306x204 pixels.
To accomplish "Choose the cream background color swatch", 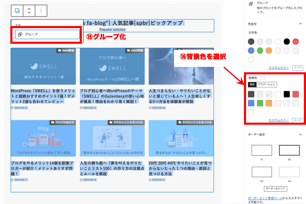I will coord(251,112).
